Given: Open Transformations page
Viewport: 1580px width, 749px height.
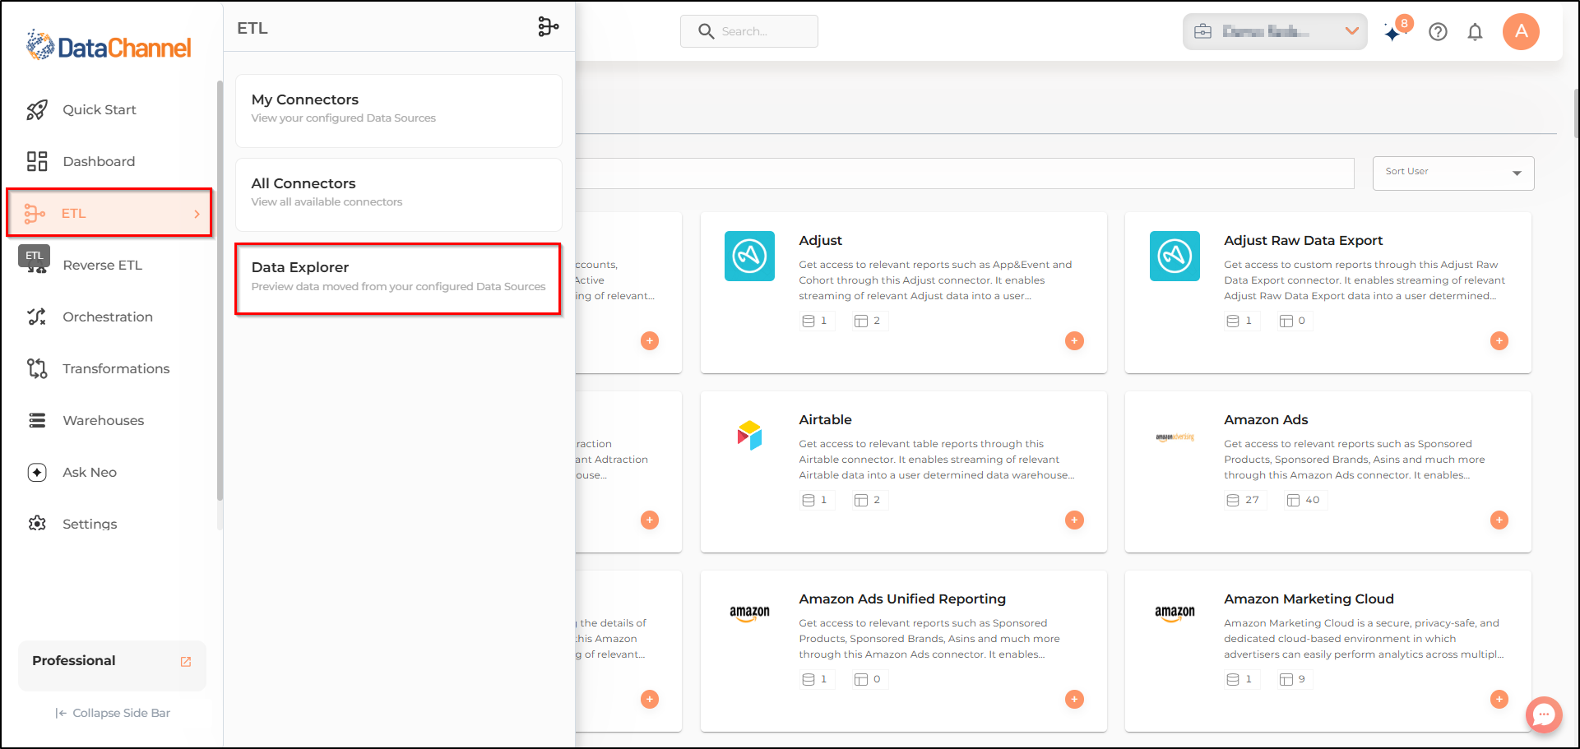Looking at the screenshot, I should click(116, 368).
